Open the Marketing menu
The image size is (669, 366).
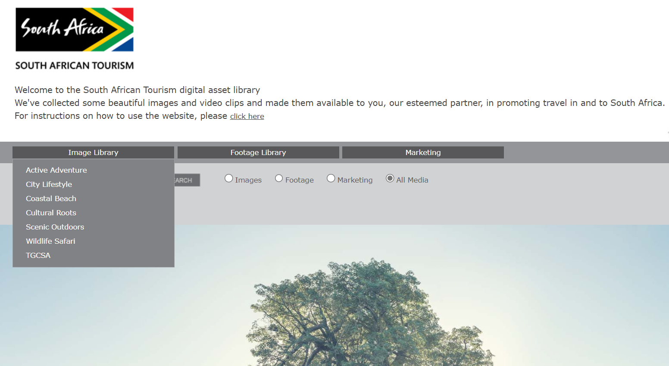(423, 152)
